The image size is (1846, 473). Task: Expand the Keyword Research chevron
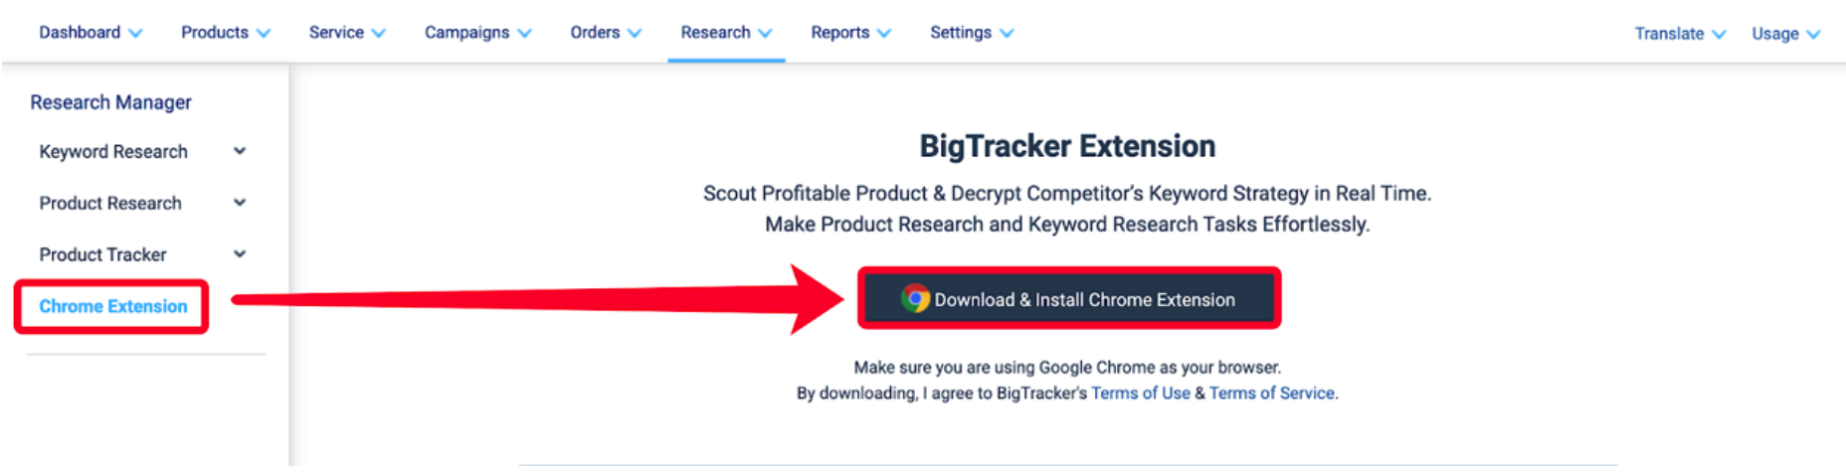240,151
